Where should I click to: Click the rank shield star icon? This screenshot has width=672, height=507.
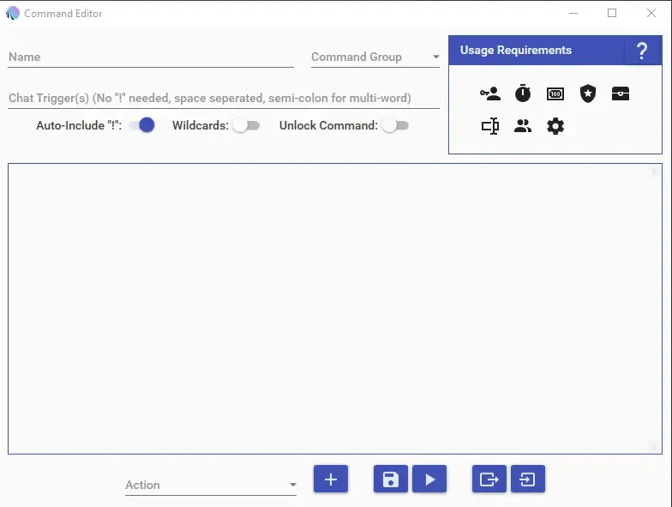(587, 94)
